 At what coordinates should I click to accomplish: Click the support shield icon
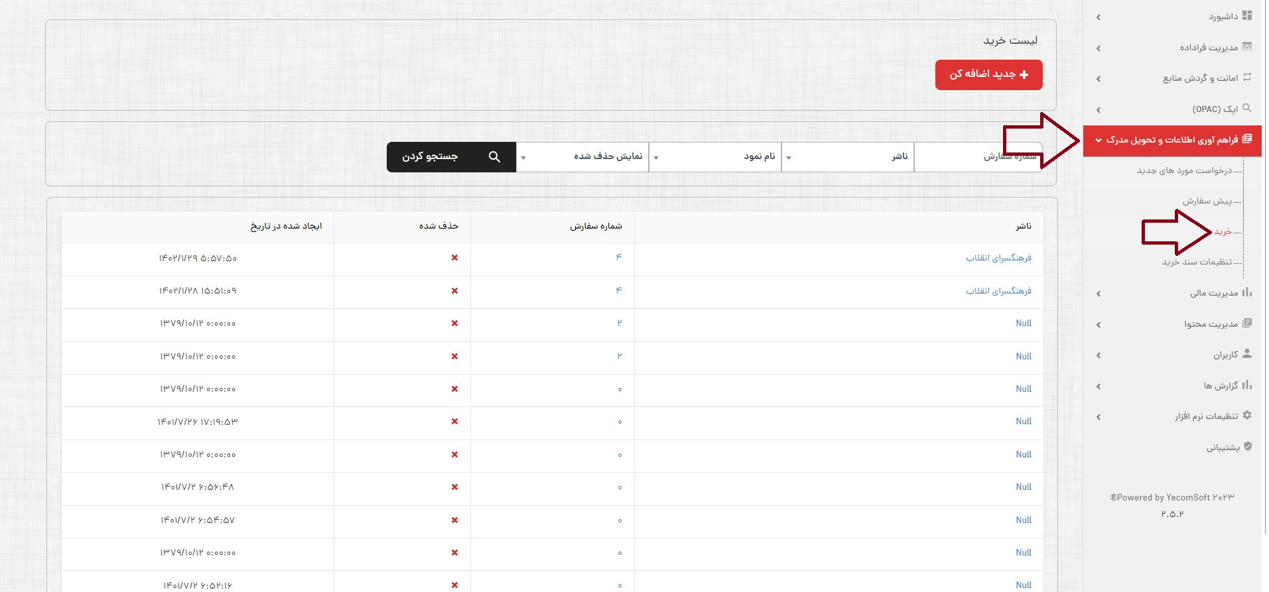[1248, 447]
